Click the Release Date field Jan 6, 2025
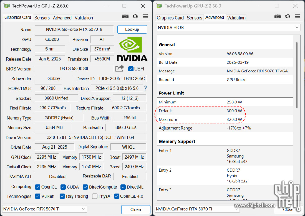The width and height of the screenshot is (305, 216). pos(50,59)
